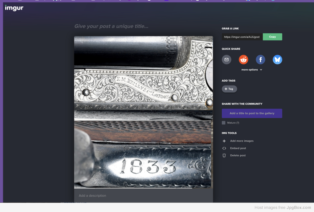This screenshot has height=212, width=314.
Task: Click the IMG TOOLS heading
Action: click(x=229, y=133)
